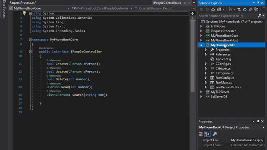The height and width of the screenshot is (150, 267).
Task: Click the Read method name on line 14
Action: click(x=65, y=87)
